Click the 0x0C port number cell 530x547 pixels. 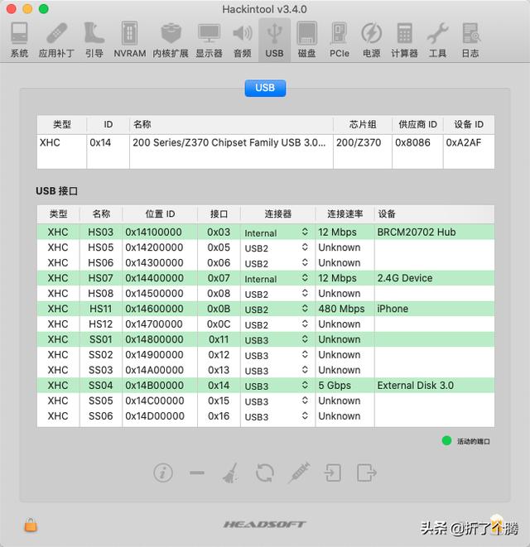[x=219, y=324]
